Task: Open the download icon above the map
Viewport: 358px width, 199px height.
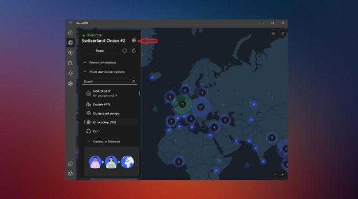Action: (x=274, y=33)
